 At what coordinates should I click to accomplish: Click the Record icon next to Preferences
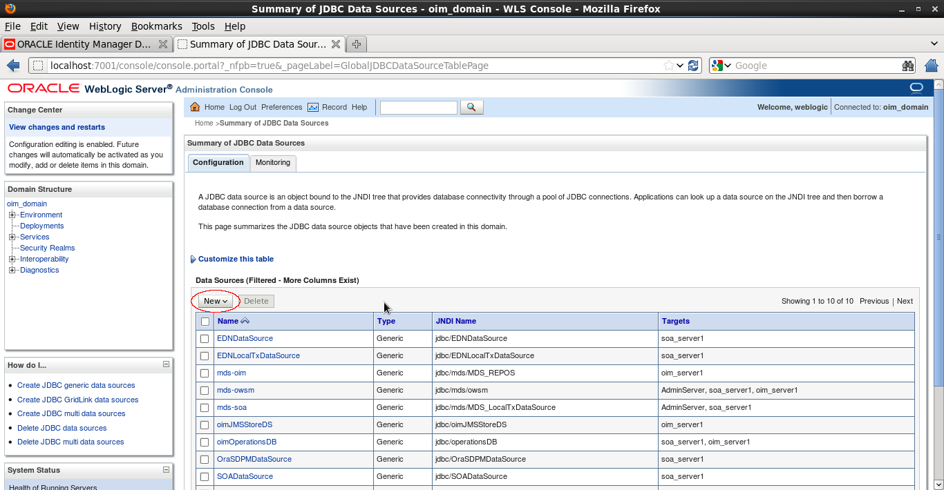click(313, 107)
